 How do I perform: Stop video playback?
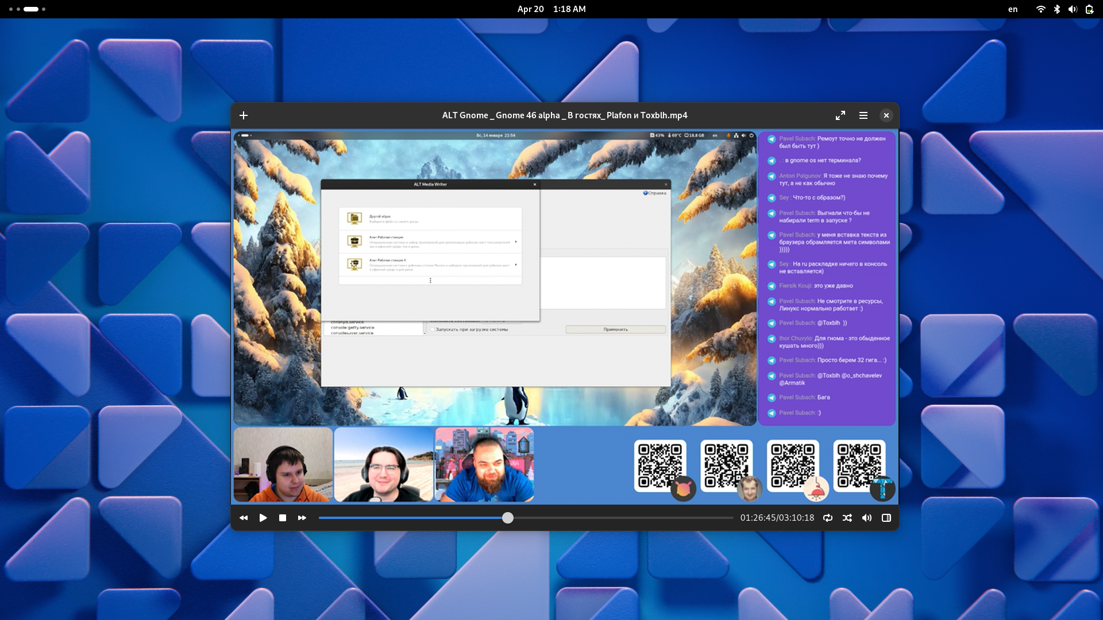pyautogui.click(x=283, y=518)
